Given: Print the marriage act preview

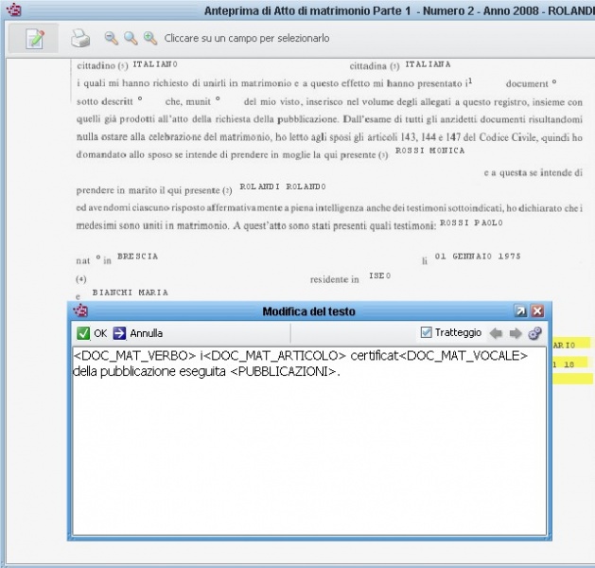Looking at the screenshot, I should pyautogui.click(x=80, y=39).
